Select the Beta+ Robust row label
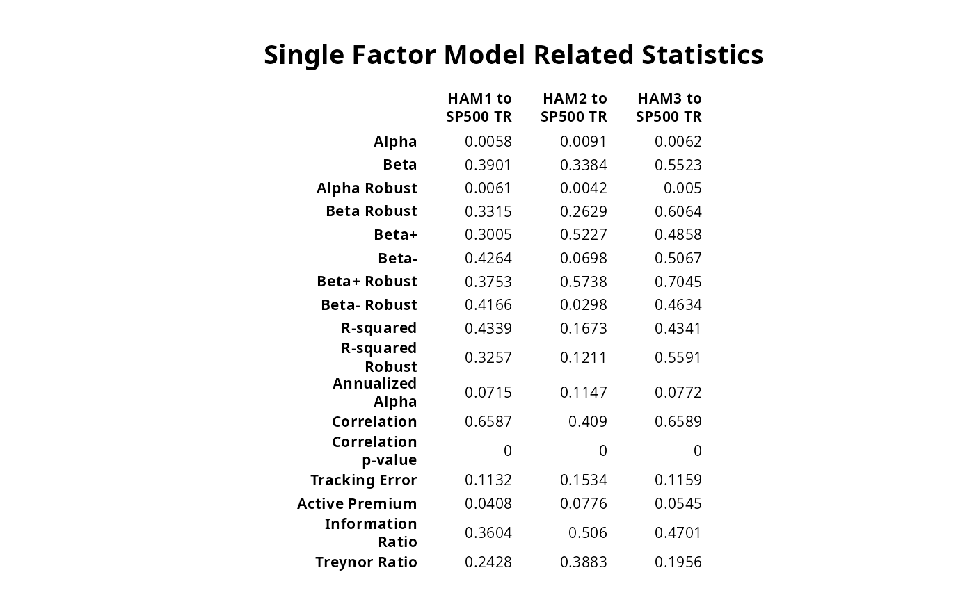Viewport: 974px width, 602px height. click(x=367, y=282)
